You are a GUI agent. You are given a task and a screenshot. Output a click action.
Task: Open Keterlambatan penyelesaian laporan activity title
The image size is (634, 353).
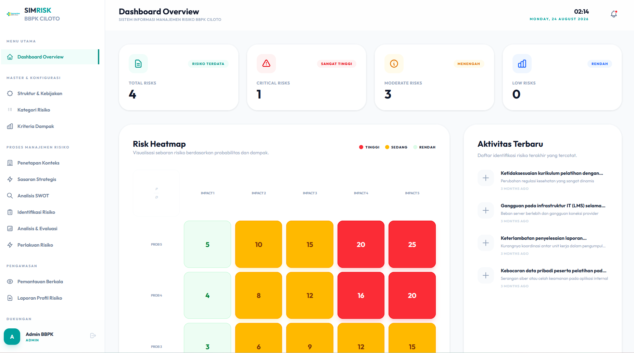(x=544, y=238)
